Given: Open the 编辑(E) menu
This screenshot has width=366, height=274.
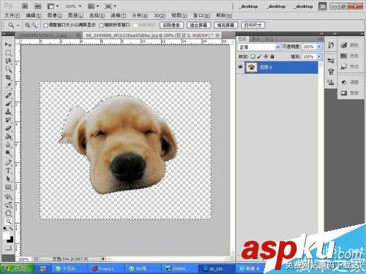Looking at the screenshot, I should tap(34, 15).
